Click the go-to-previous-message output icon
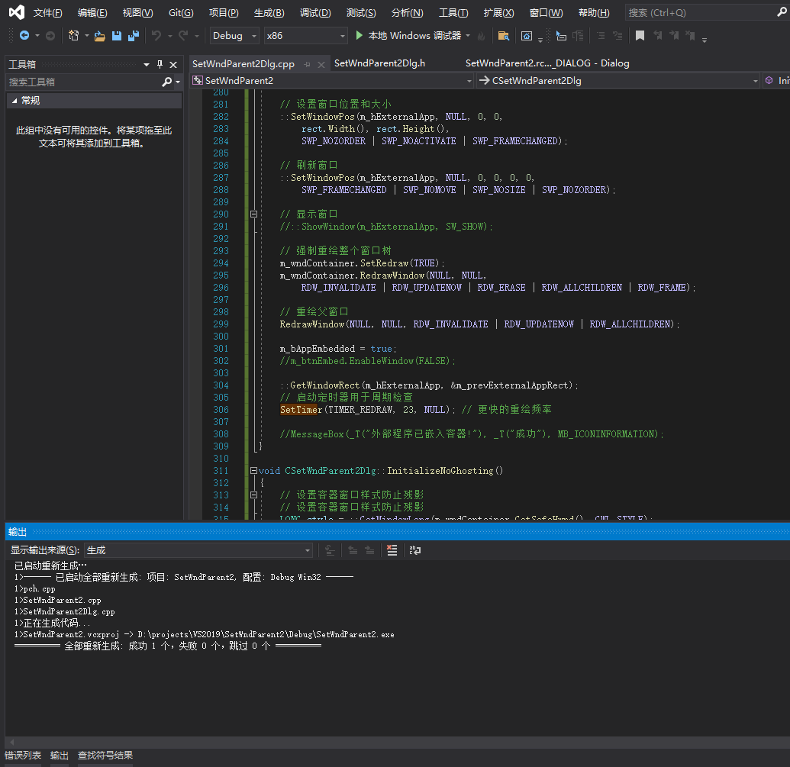The height and width of the screenshot is (767, 790). point(353,550)
